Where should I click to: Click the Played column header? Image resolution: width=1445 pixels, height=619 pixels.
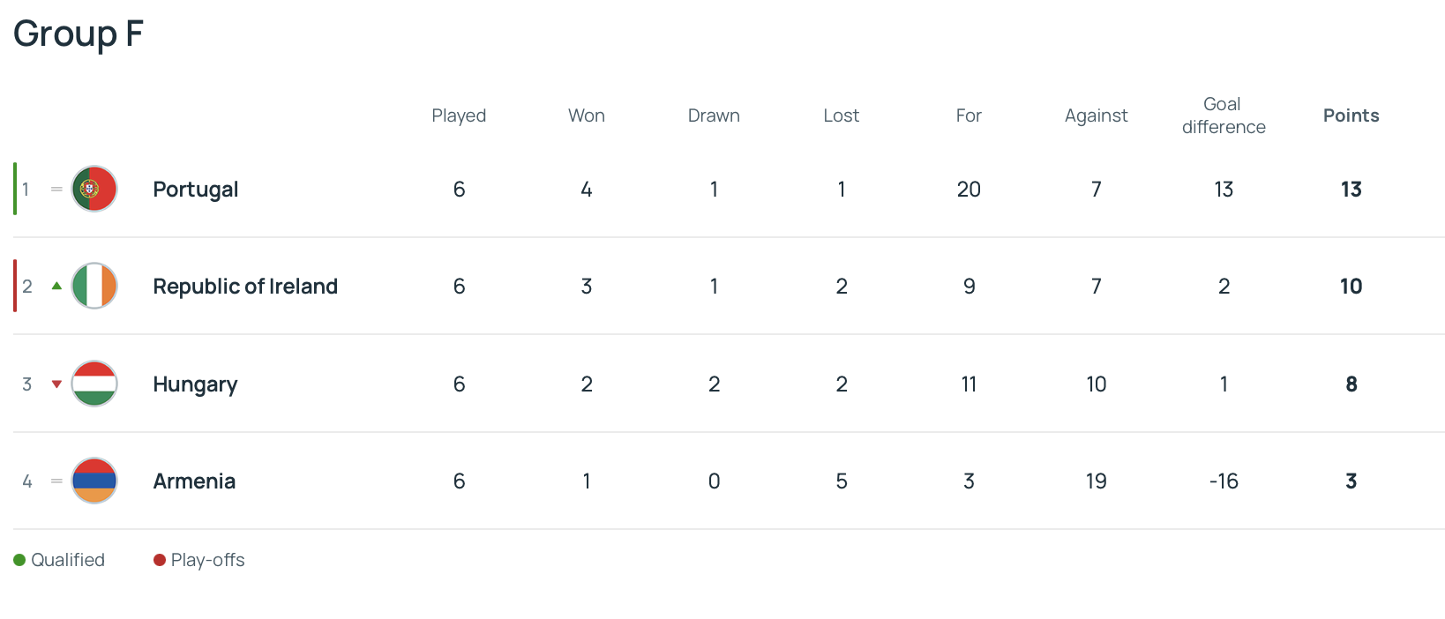tap(459, 116)
